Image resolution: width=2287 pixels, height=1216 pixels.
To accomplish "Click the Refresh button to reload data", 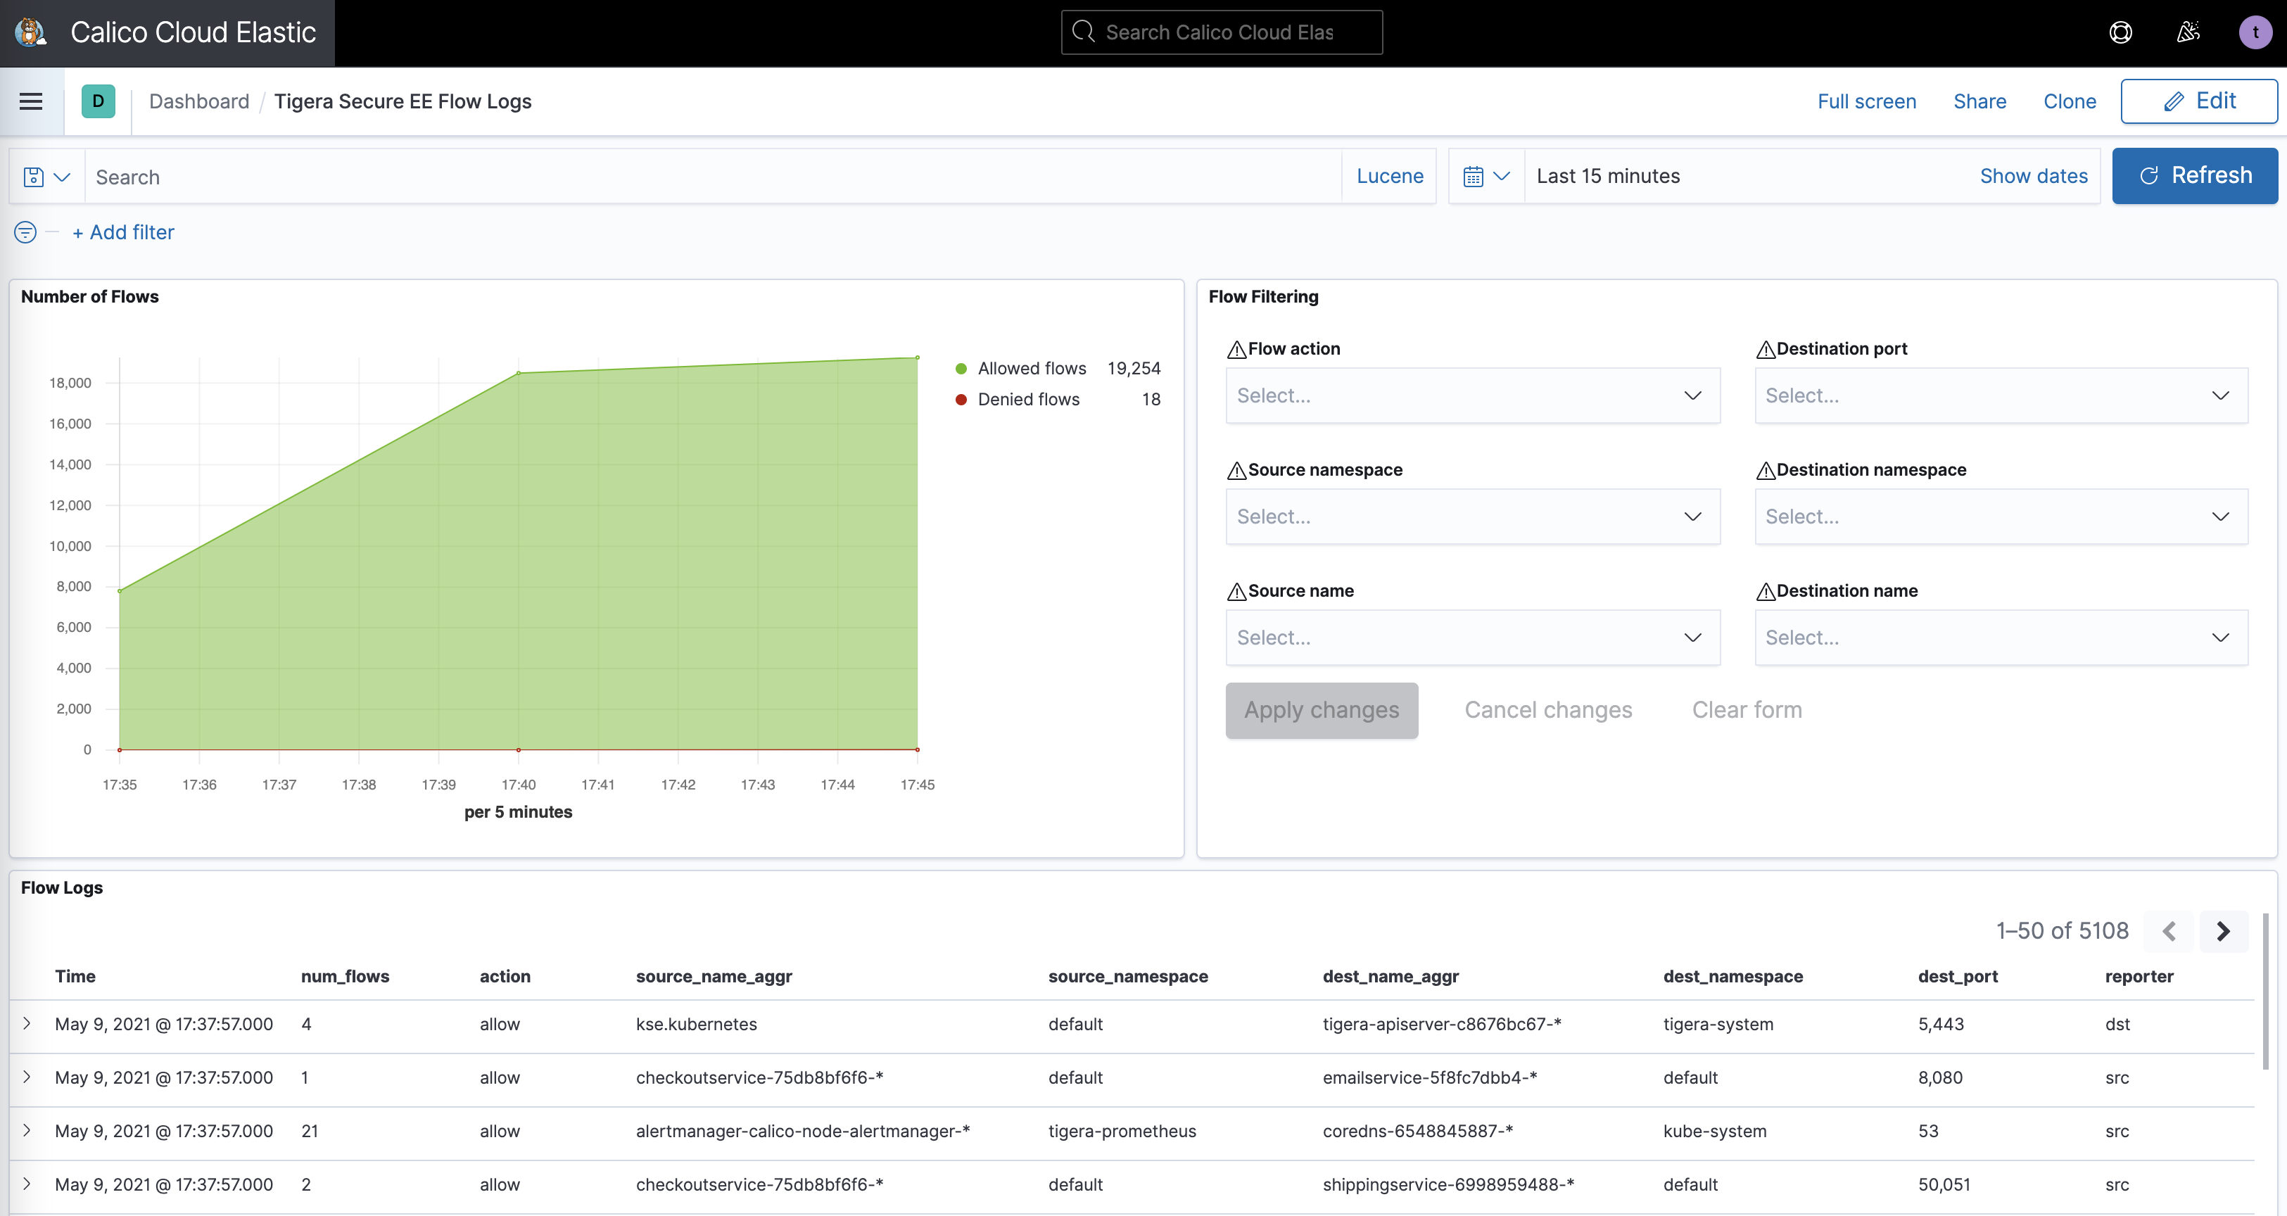I will click(2195, 175).
